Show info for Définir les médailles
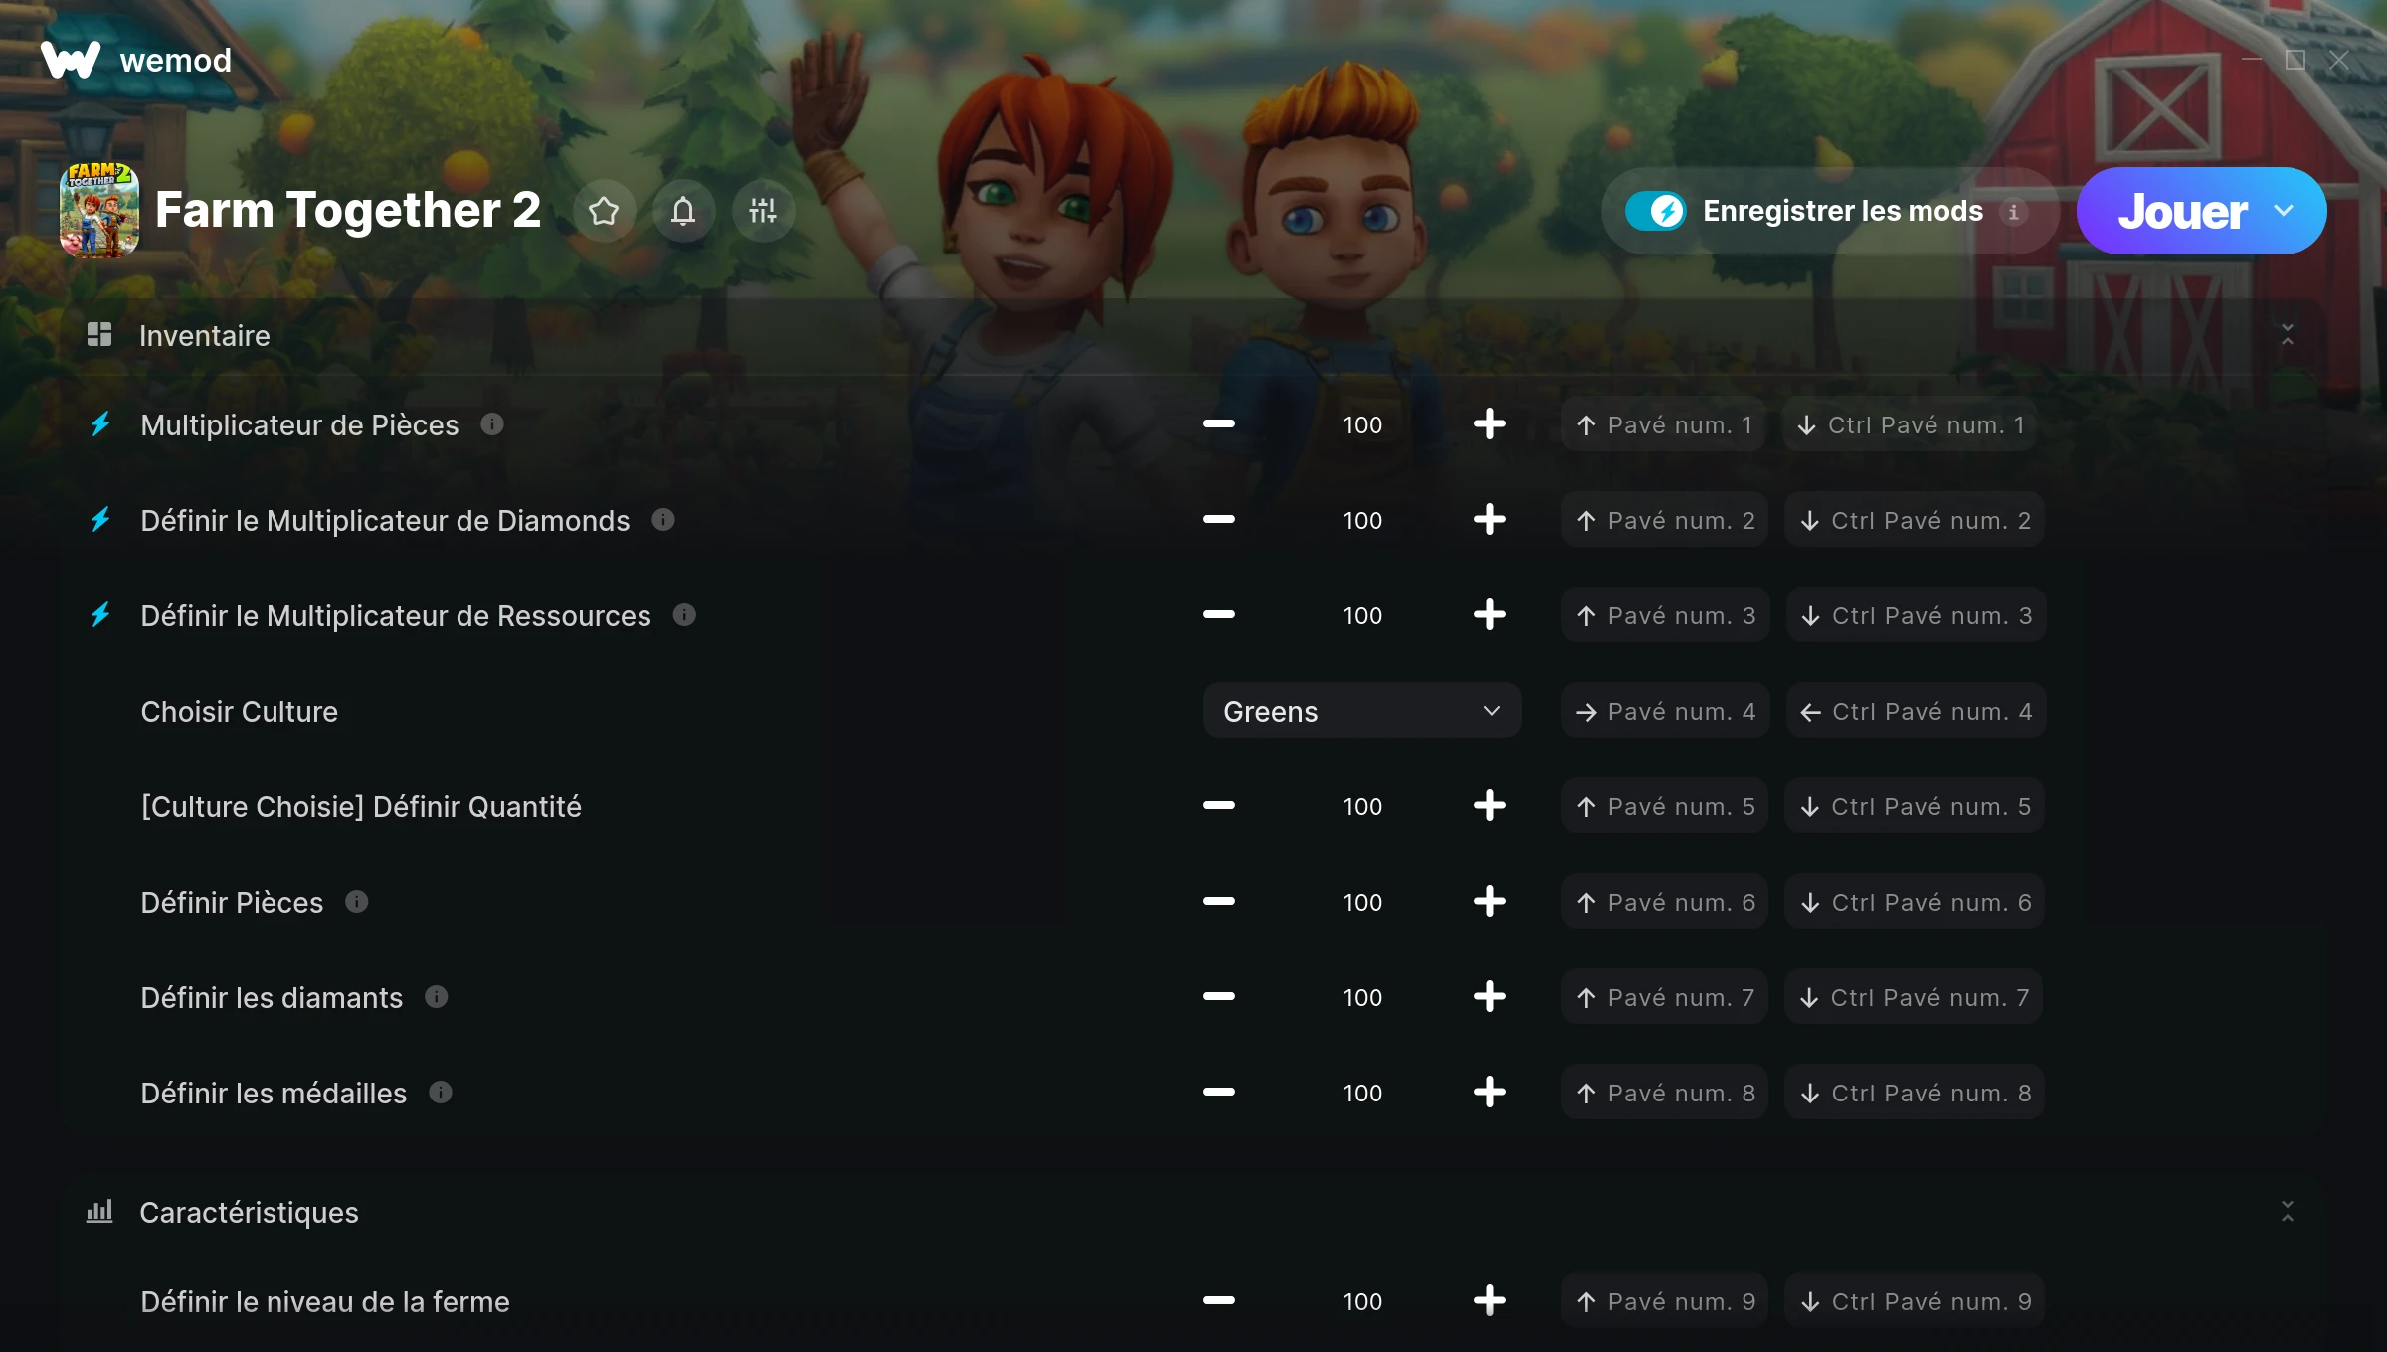Viewport: 2387px width, 1352px height. pos(441,1093)
